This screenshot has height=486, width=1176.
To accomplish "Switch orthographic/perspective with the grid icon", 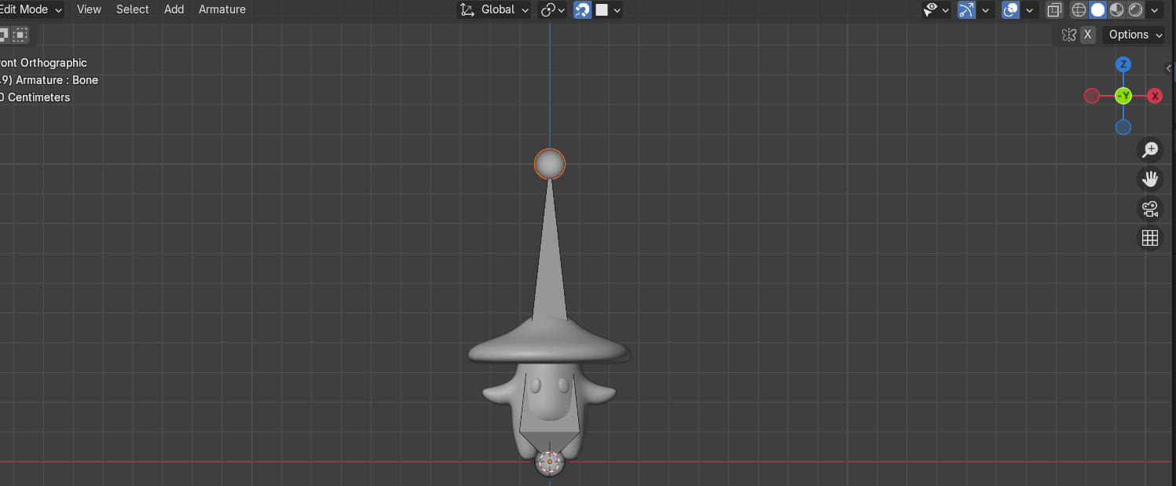I will click(x=1150, y=238).
